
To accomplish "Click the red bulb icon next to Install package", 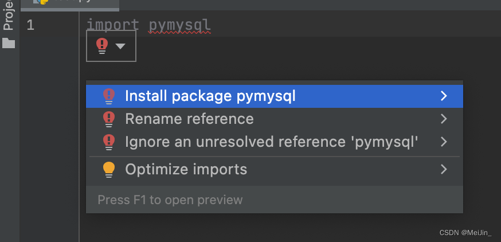I will coord(109,96).
